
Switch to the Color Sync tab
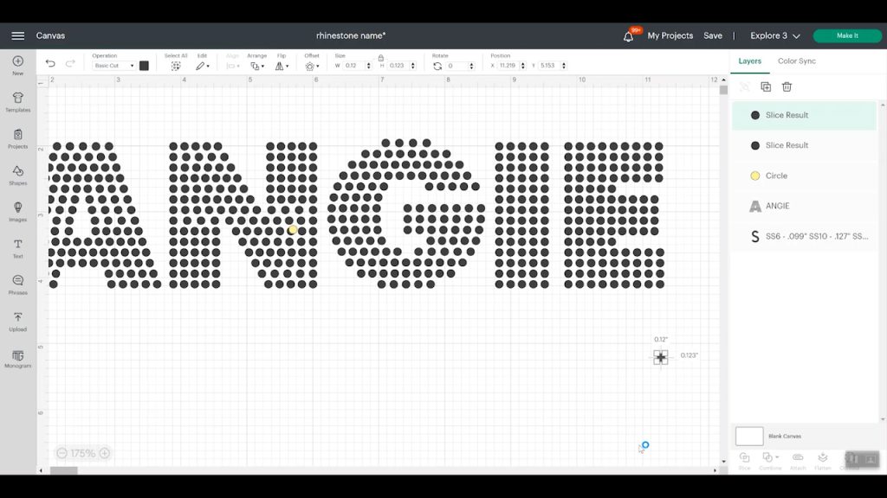(x=797, y=61)
